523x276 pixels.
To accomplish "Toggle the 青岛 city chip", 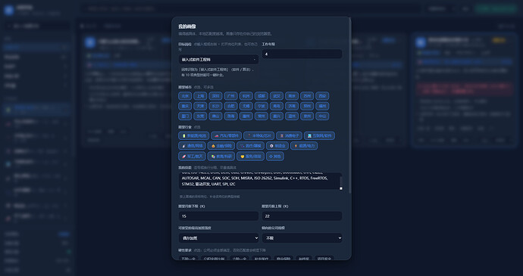I will click(x=277, y=106).
